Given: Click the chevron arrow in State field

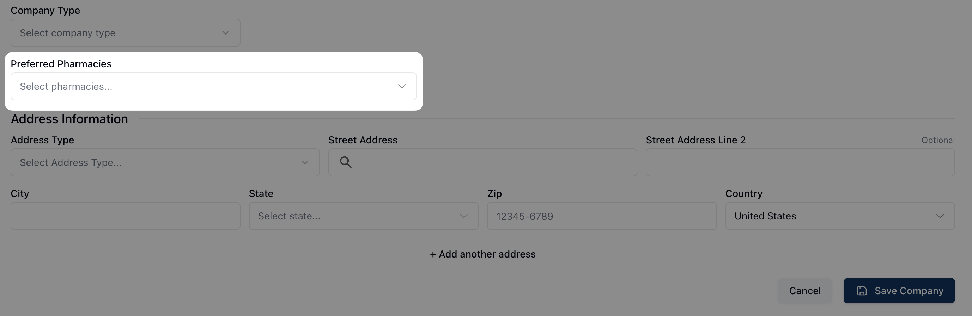Looking at the screenshot, I should pyautogui.click(x=463, y=216).
